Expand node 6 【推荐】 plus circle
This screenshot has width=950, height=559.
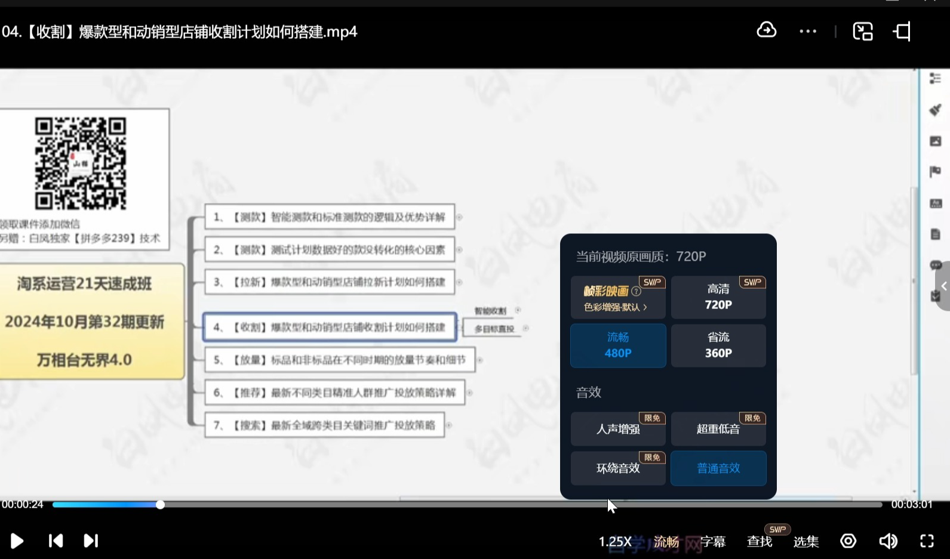click(469, 393)
